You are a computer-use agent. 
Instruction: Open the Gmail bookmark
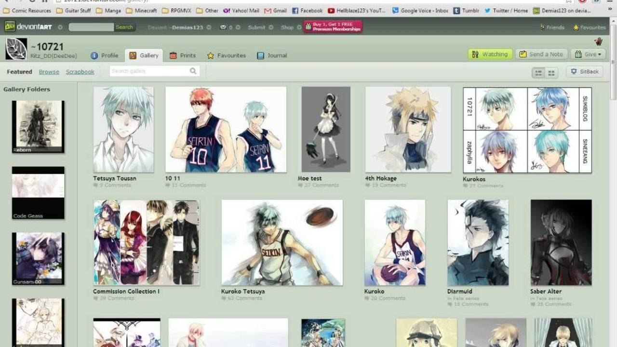coord(276,10)
